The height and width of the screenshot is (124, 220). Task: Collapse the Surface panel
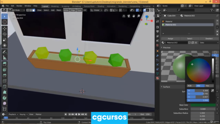pos(166,87)
